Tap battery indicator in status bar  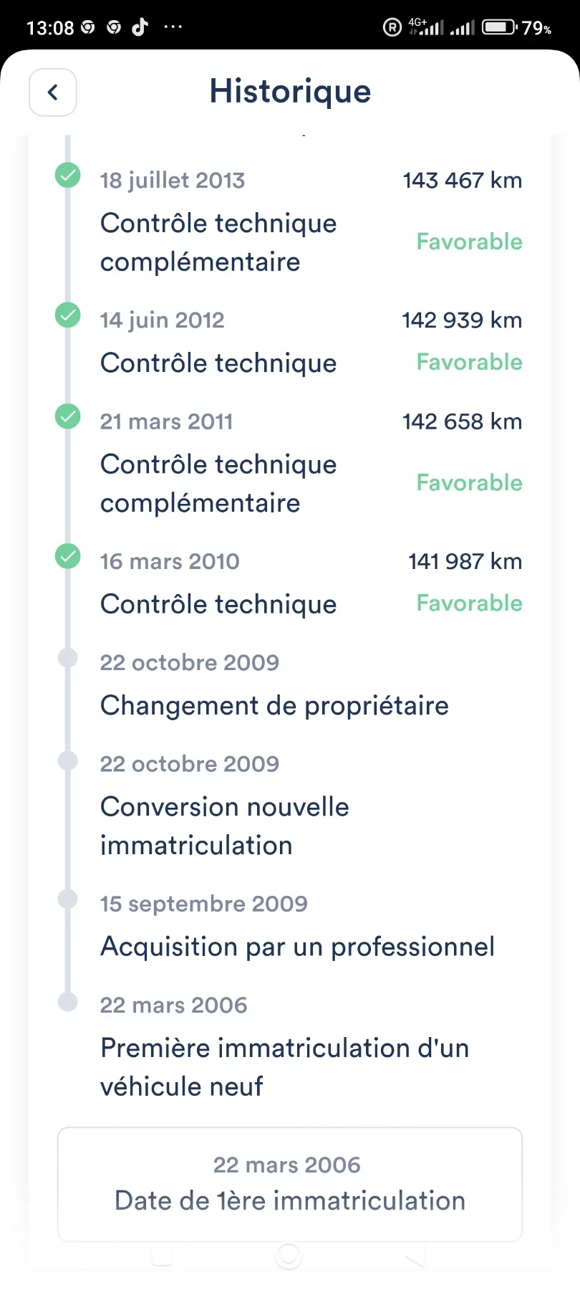point(499,27)
